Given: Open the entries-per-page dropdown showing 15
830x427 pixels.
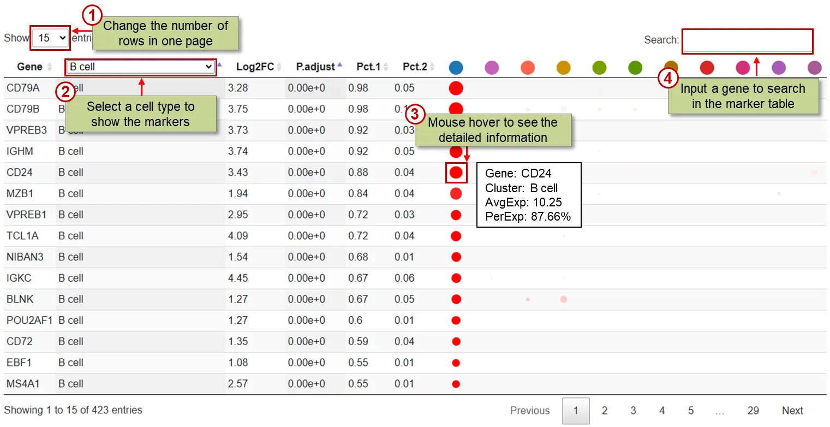Looking at the screenshot, I should tap(50, 38).
